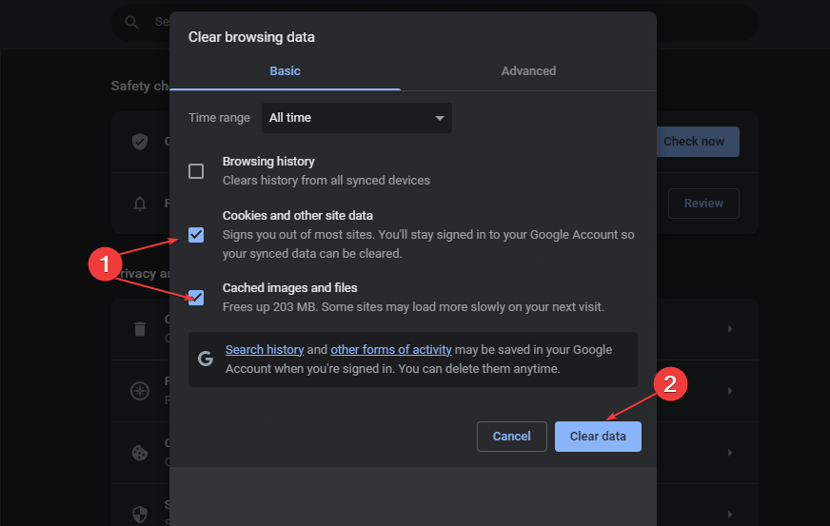
Task: Click the cookie icon in the privacy list
Action: pyautogui.click(x=140, y=453)
